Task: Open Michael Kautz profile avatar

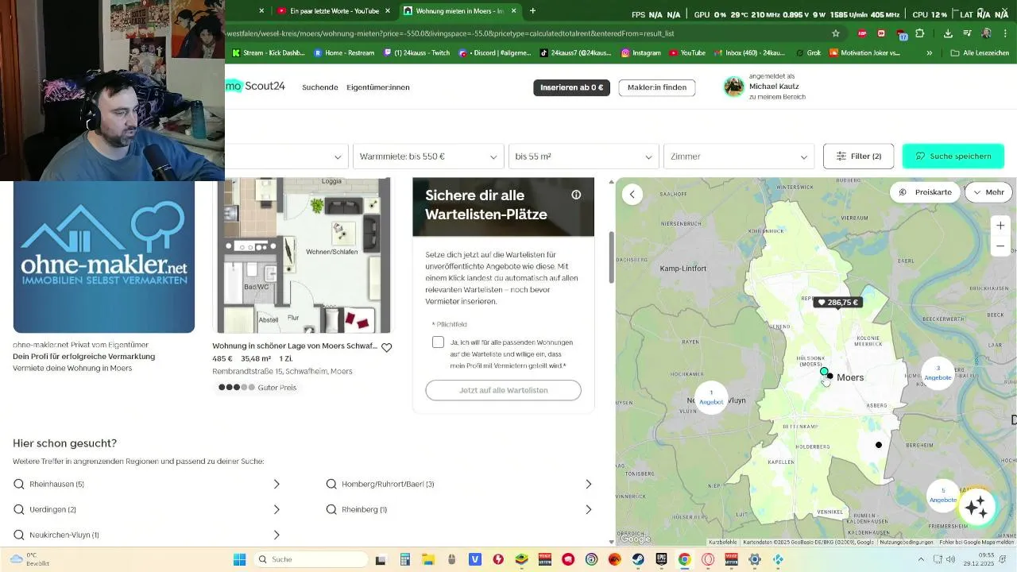Action: 734,87
